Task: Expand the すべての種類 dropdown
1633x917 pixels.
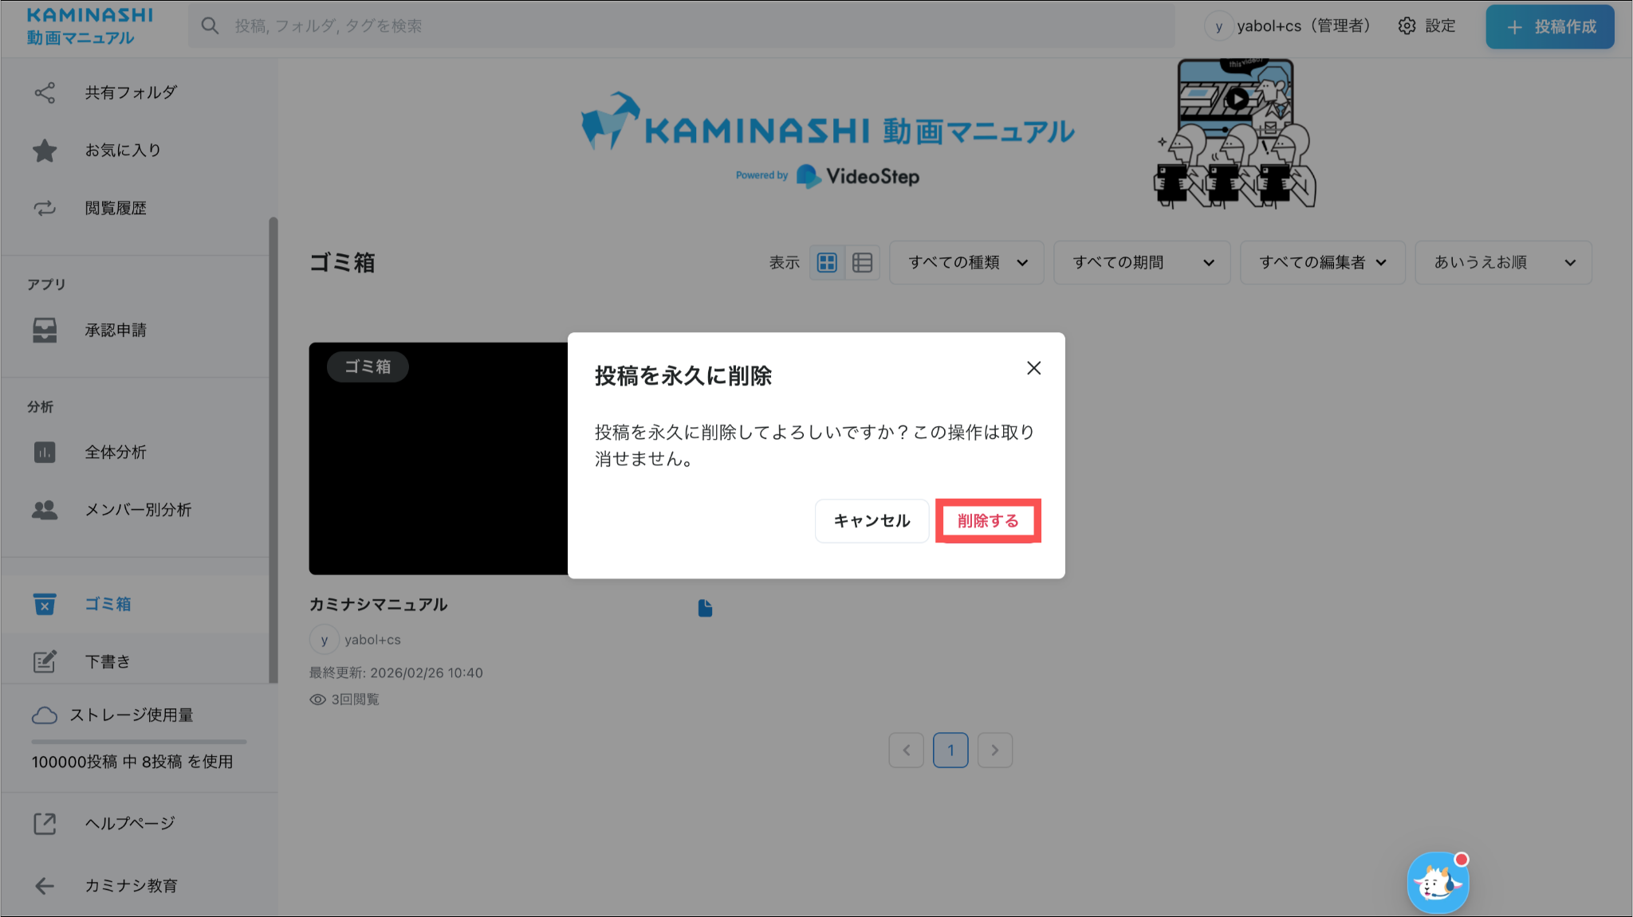Action: 966,263
